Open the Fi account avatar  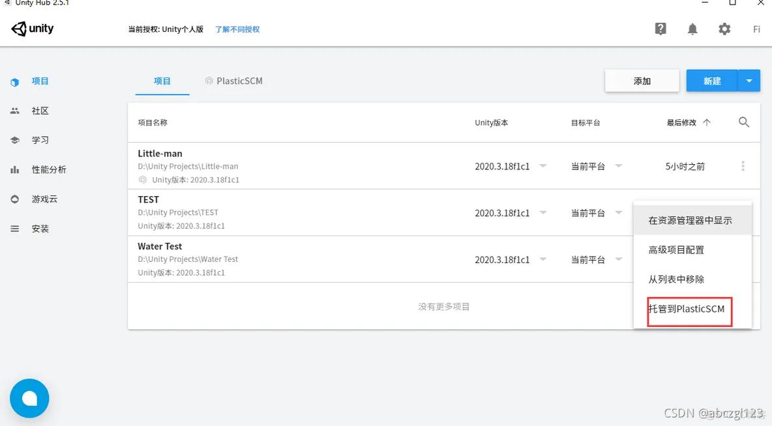coord(756,29)
